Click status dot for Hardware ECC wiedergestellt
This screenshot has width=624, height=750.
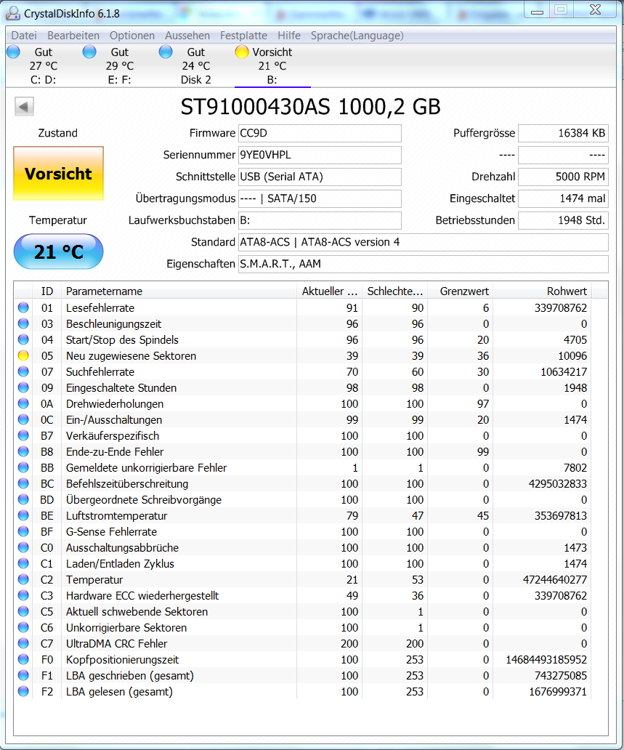[23, 595]
